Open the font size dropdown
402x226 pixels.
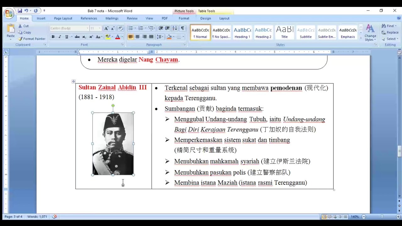click(x=100, y=28)
